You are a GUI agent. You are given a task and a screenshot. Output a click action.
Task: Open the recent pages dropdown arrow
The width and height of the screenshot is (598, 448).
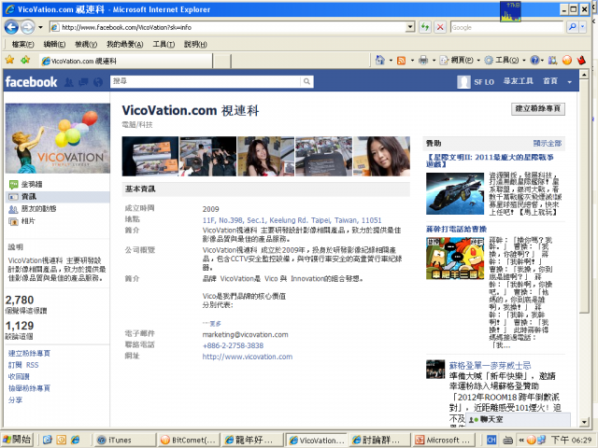point(40,27)
